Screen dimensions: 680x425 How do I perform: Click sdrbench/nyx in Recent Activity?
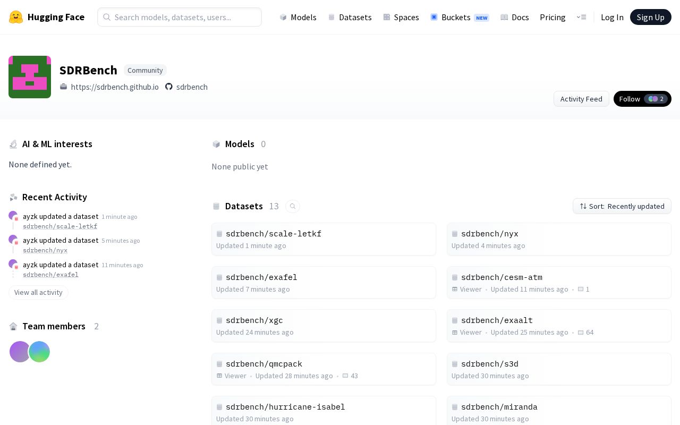coord(45,250)
